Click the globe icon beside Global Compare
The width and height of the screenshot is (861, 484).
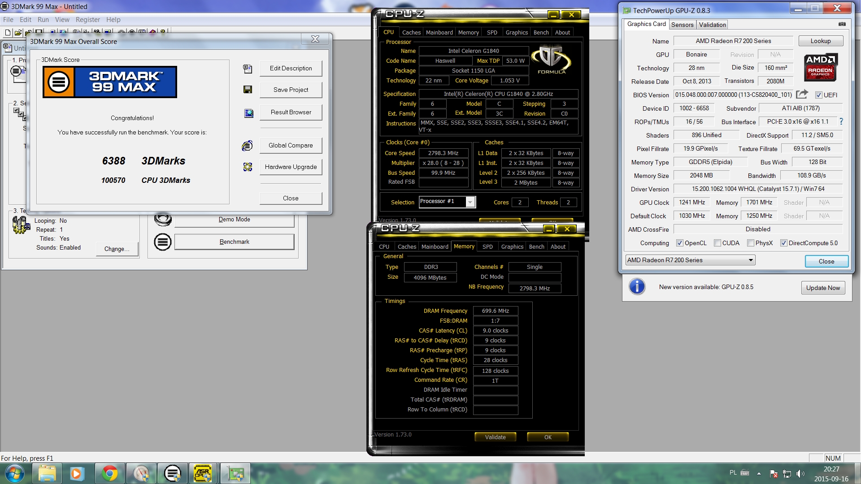247,146
